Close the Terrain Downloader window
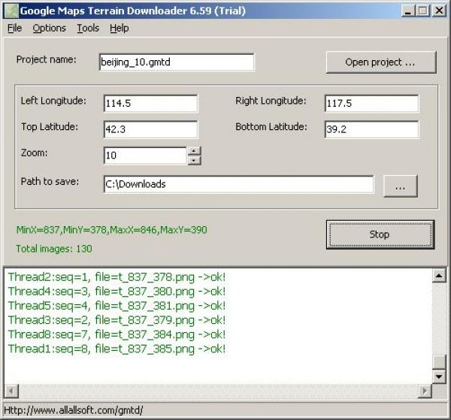The width and height of the screenshot is (451, 420). [x=439, y=11]
